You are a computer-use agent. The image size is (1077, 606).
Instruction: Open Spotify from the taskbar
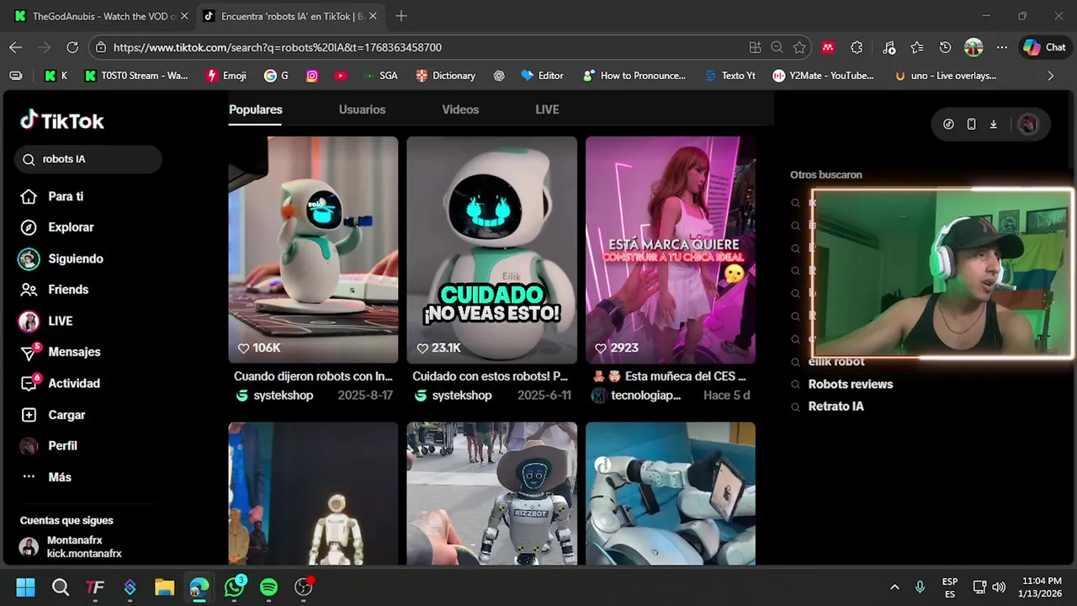pos(268,587)
